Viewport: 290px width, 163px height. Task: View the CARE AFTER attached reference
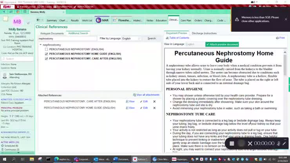pyautogui.click(x=130, y=101)
